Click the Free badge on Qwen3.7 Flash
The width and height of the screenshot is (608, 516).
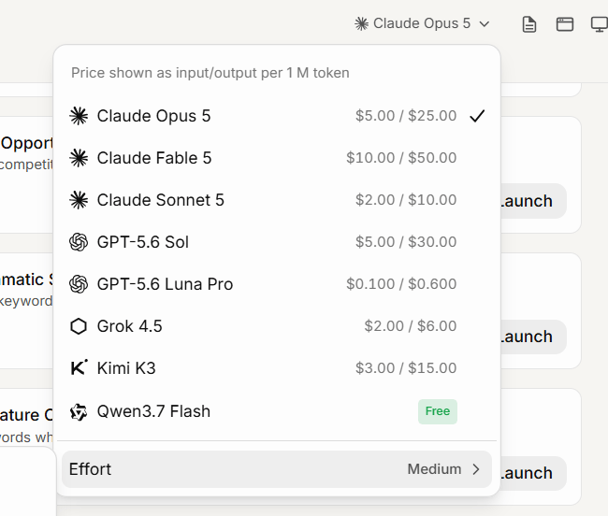[x=438, y=411]
